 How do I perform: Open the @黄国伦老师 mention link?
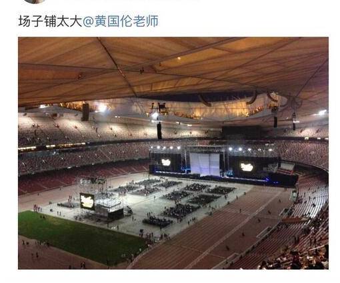(121, 21)
